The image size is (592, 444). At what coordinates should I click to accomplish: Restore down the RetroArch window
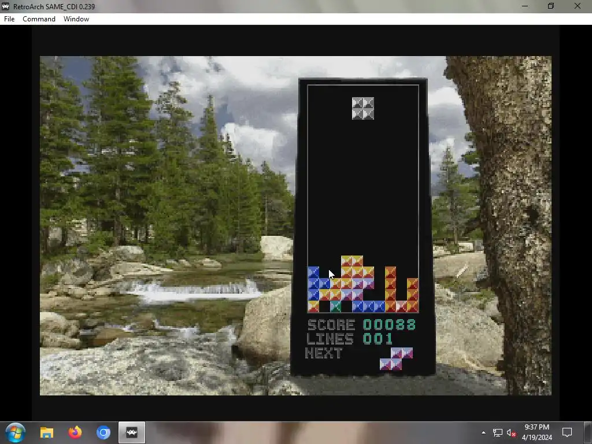(x=551, y=6)
